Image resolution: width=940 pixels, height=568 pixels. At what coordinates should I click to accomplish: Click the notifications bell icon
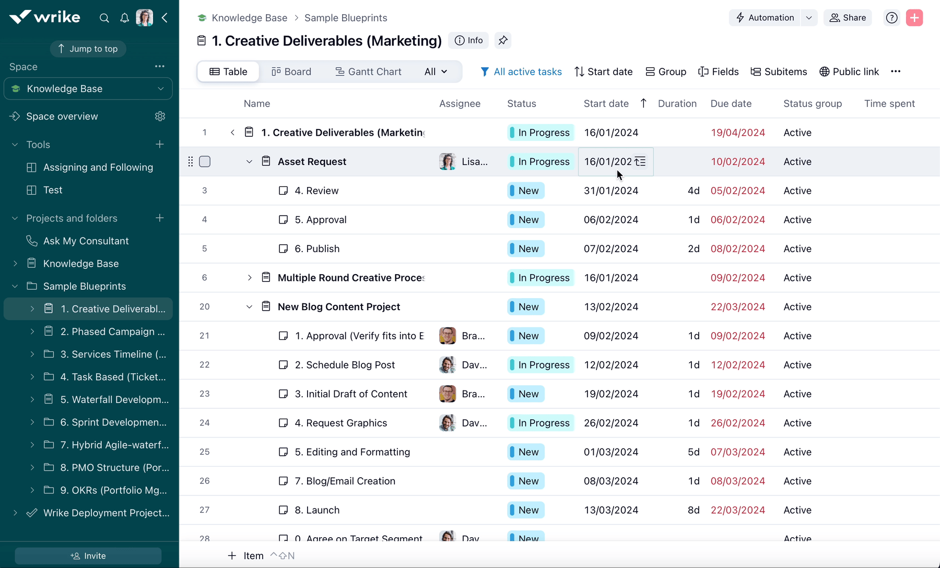[124, 17]
